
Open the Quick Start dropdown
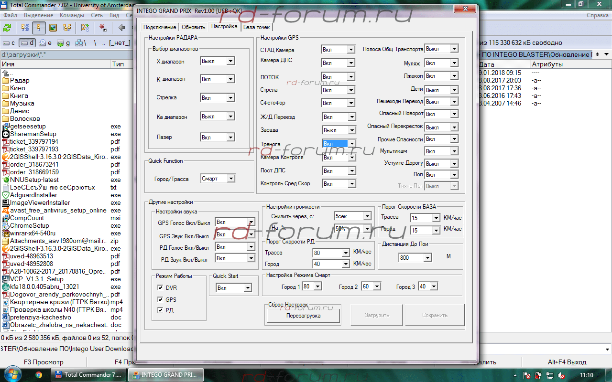click(x=247, y=288)
